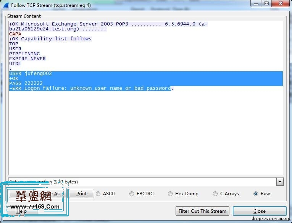292x223 pixels.
Task: Open the Help button
Action: 22,211
